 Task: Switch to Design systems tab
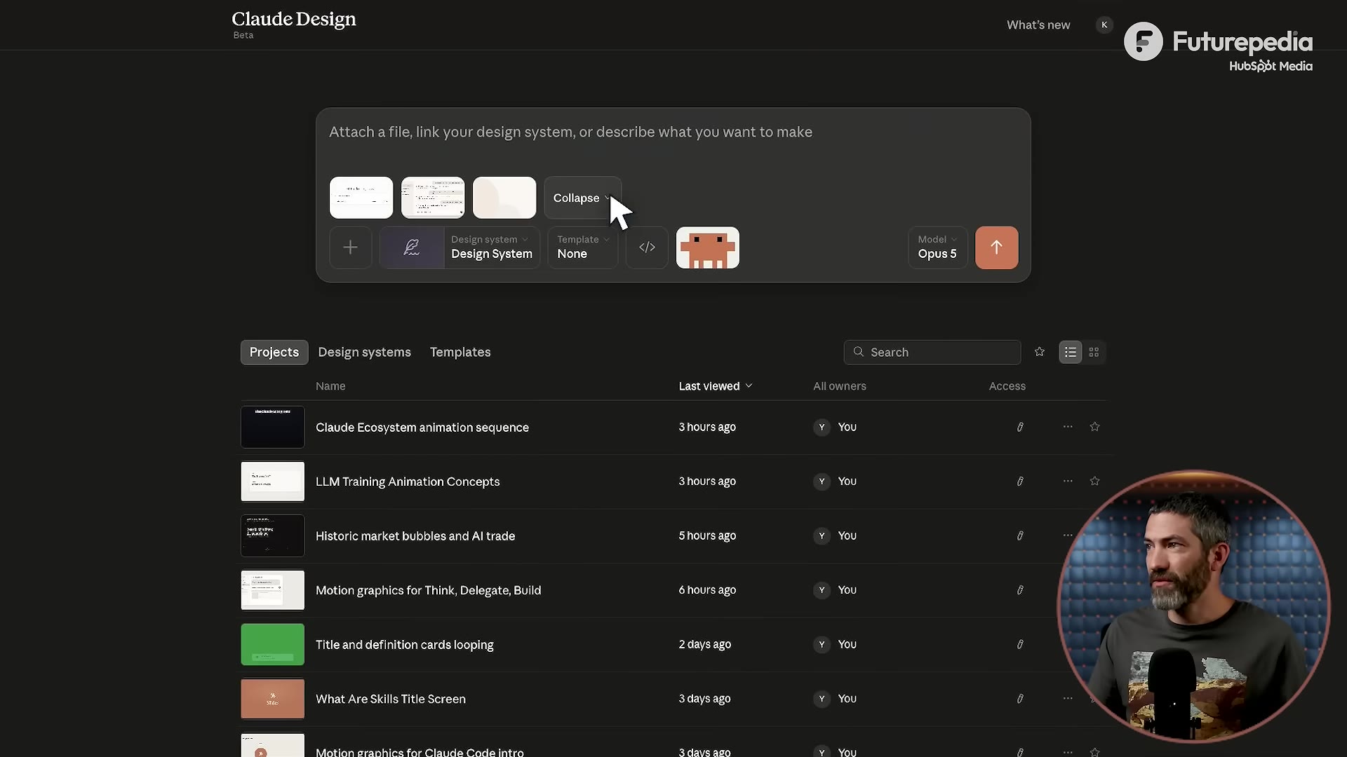click(364, 352)
